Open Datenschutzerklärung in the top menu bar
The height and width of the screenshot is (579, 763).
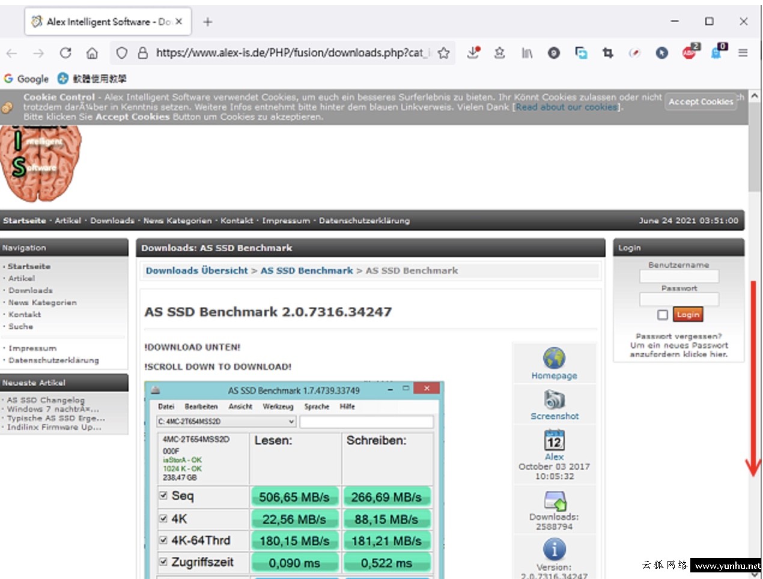[x=364, y=221]
